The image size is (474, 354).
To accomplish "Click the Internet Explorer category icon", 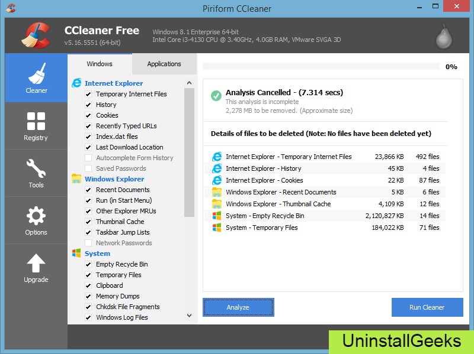I will [76, 83].
